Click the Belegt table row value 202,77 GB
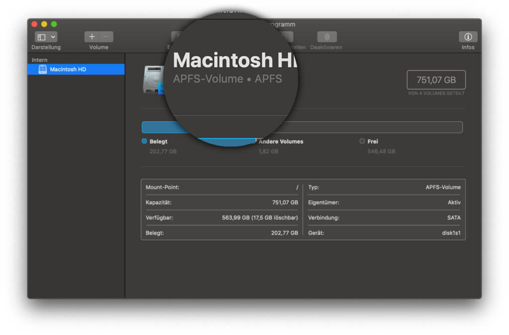This screenshot has height=335, width=509. [284, 233]
